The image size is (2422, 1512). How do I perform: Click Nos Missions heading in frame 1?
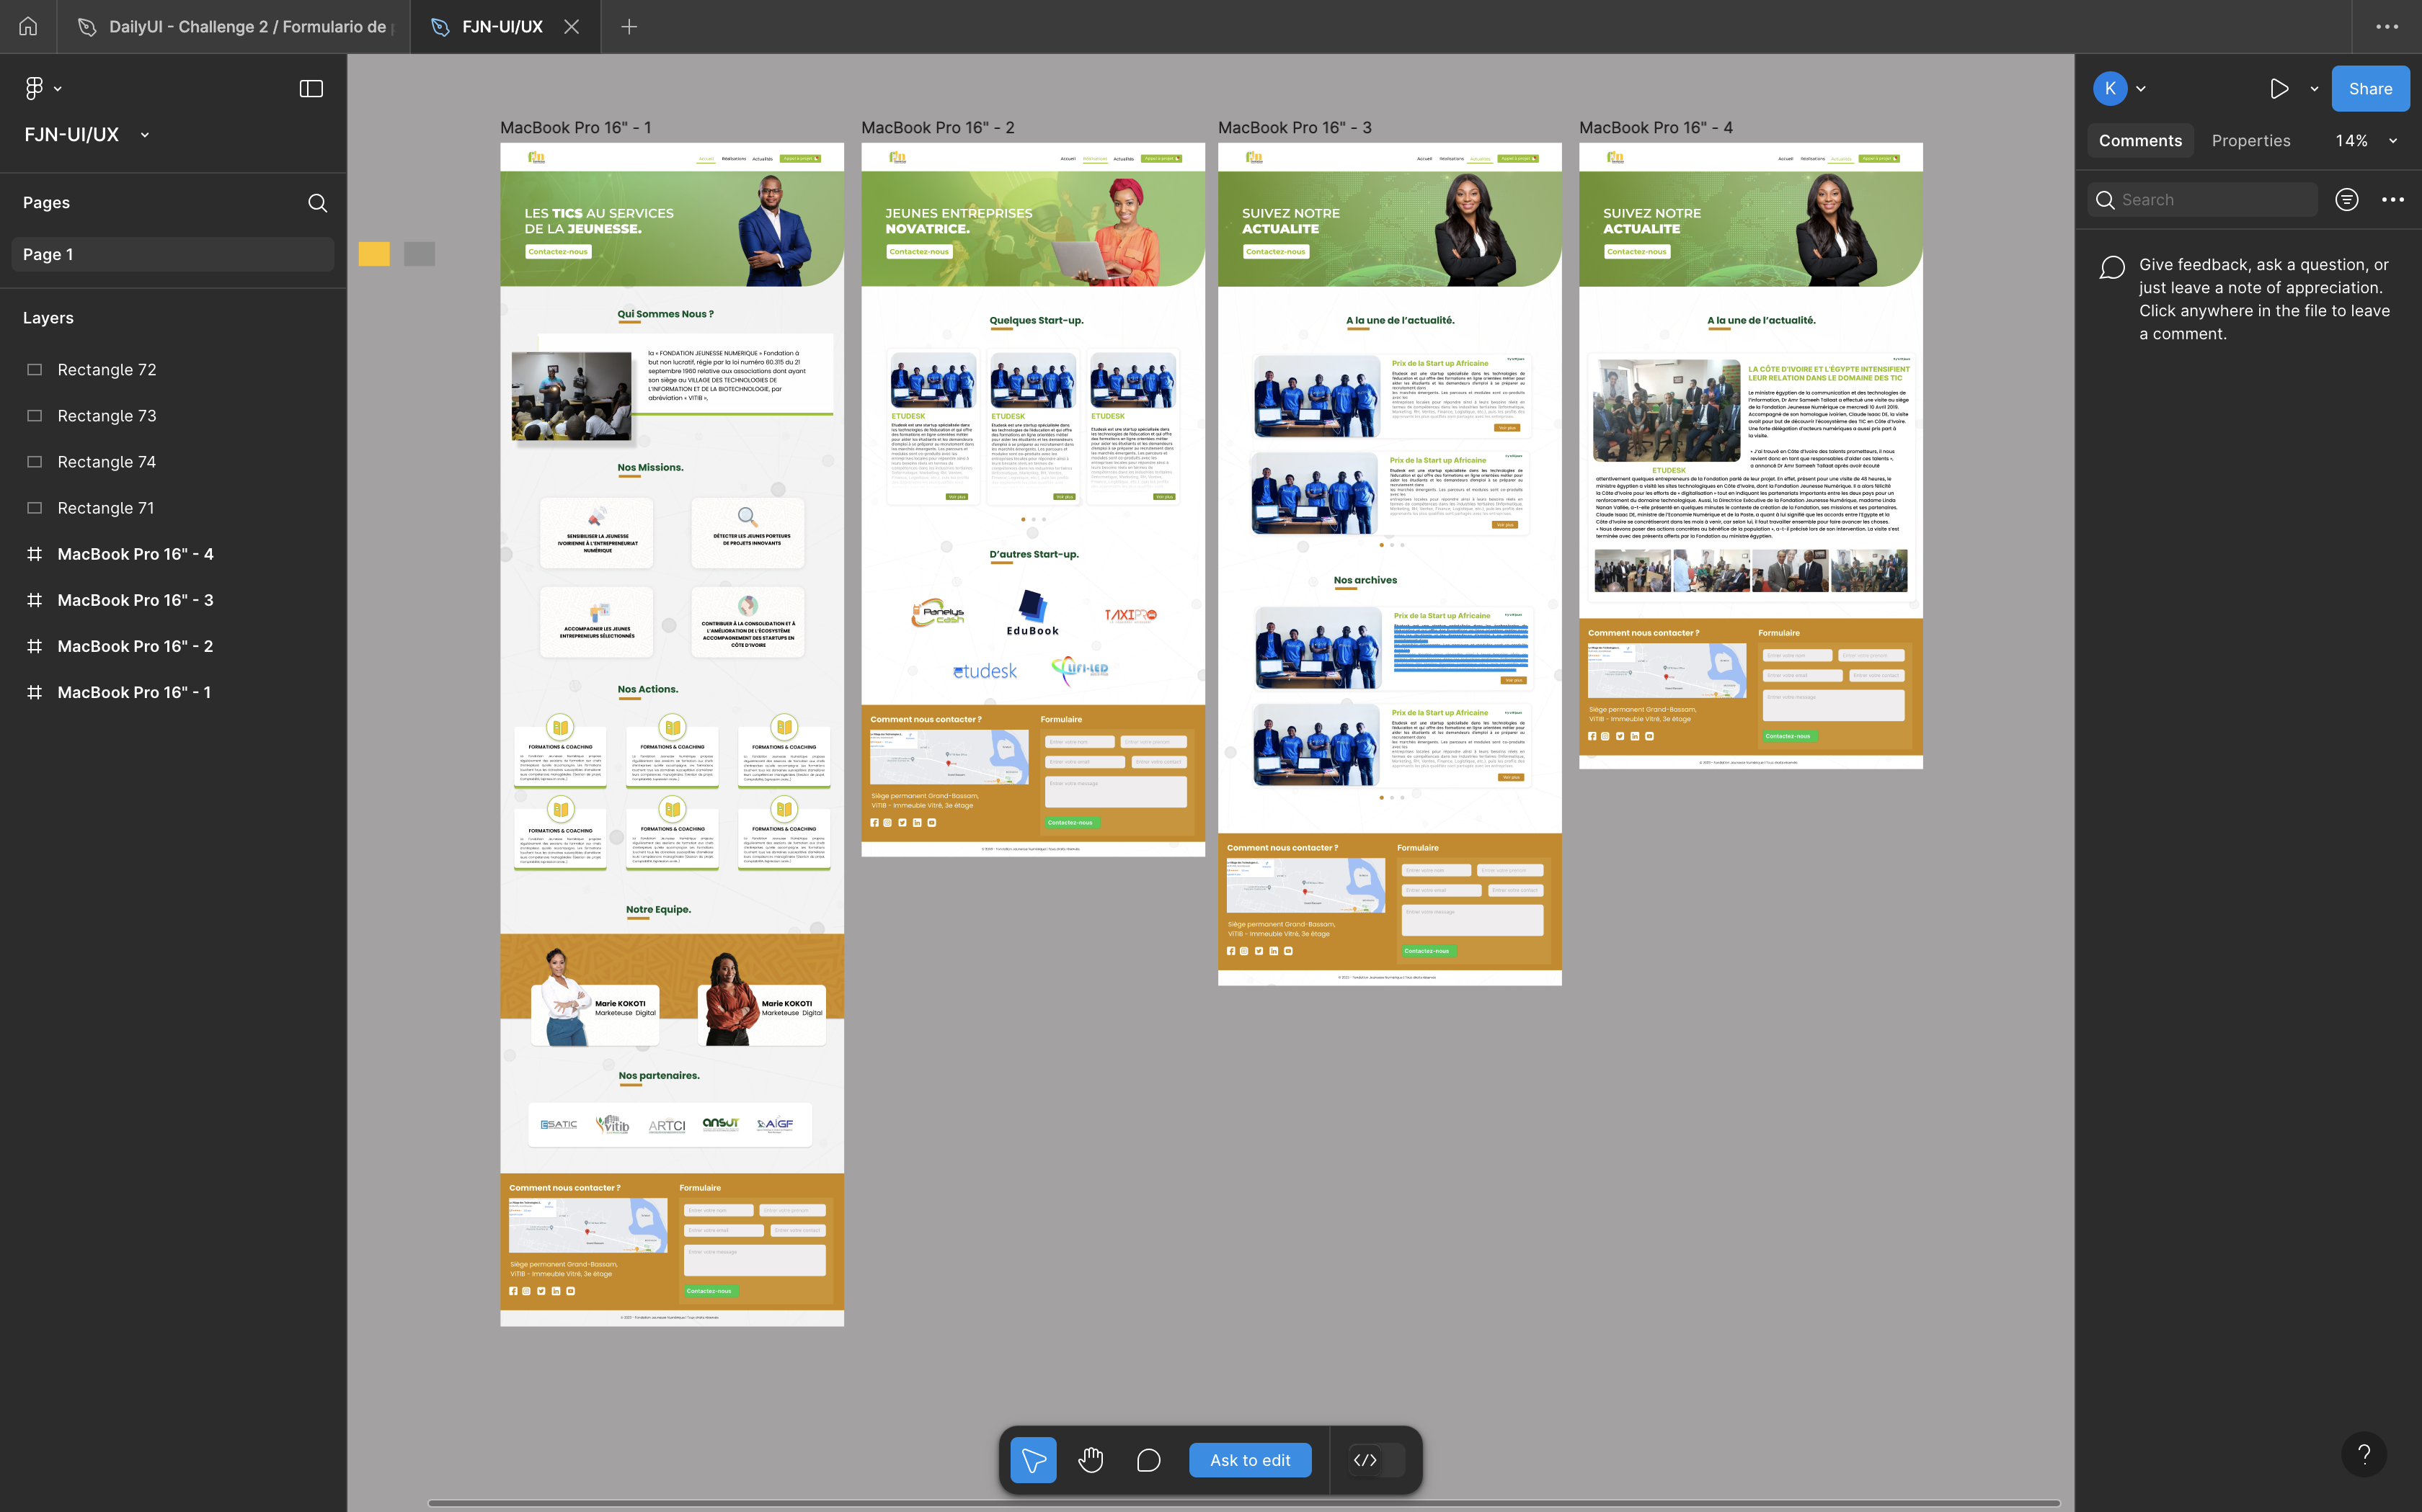[x=650, y=468]
